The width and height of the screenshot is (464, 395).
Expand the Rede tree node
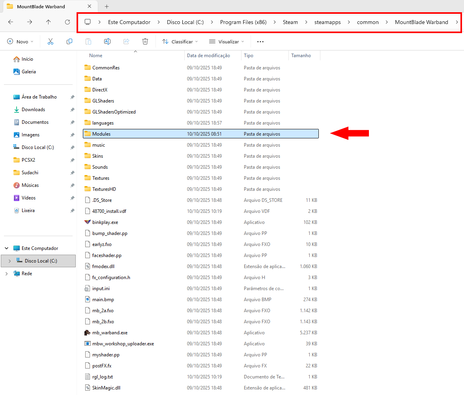pos(6,274)
